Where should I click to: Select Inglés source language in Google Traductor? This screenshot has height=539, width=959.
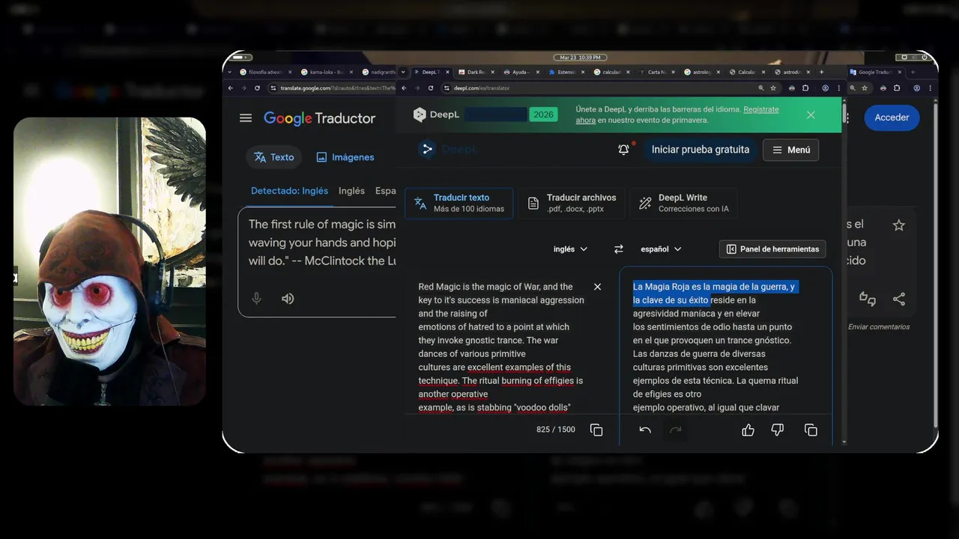point(351,191)
